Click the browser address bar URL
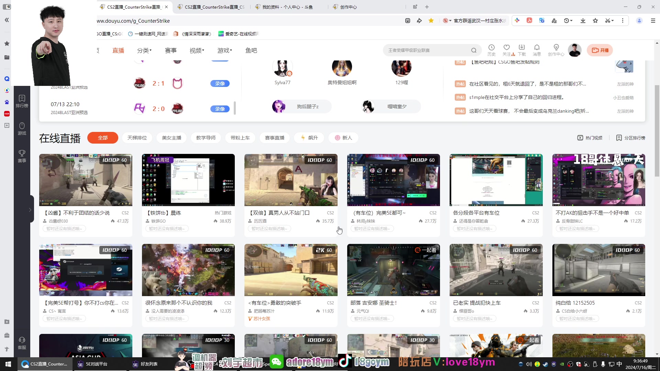This screenshot has height=371, width=660. [x=133, y=21]
